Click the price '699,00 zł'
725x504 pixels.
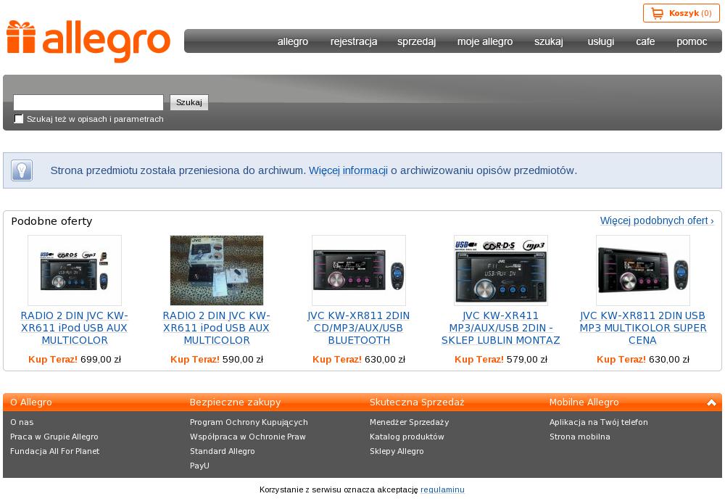tap(101, 359)
